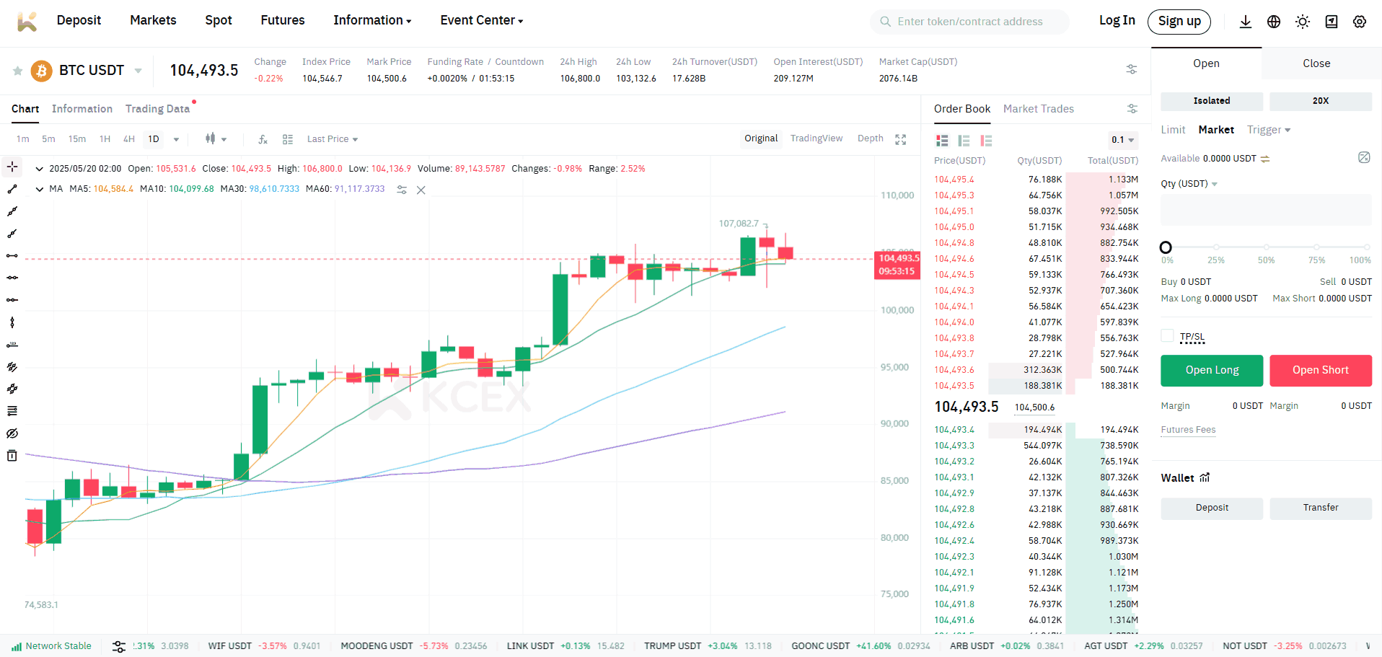
Task: Open the language globe icon
Action: [x=1274, y=22]
